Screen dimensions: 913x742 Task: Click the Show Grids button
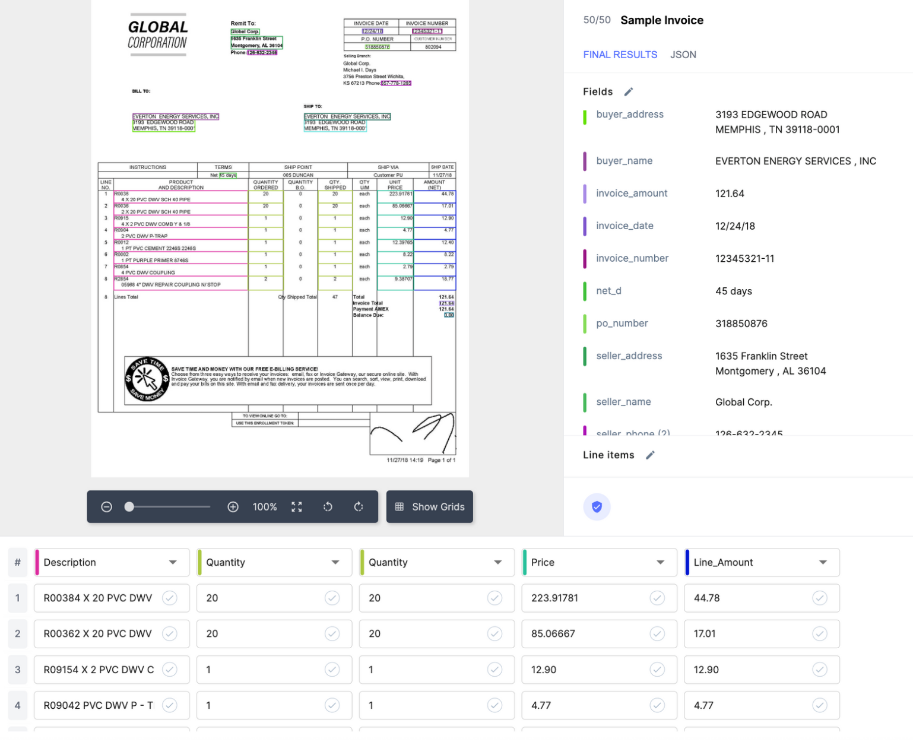(x=429, y=506)
